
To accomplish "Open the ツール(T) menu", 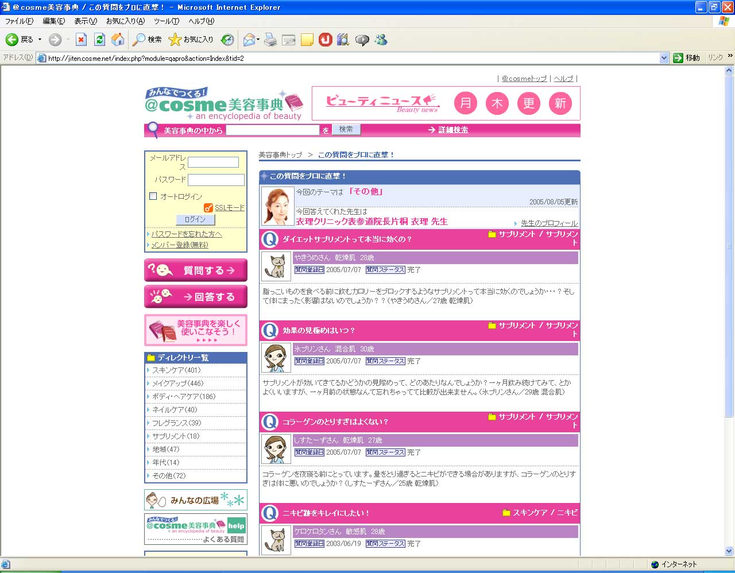I will tap(166, 21).
